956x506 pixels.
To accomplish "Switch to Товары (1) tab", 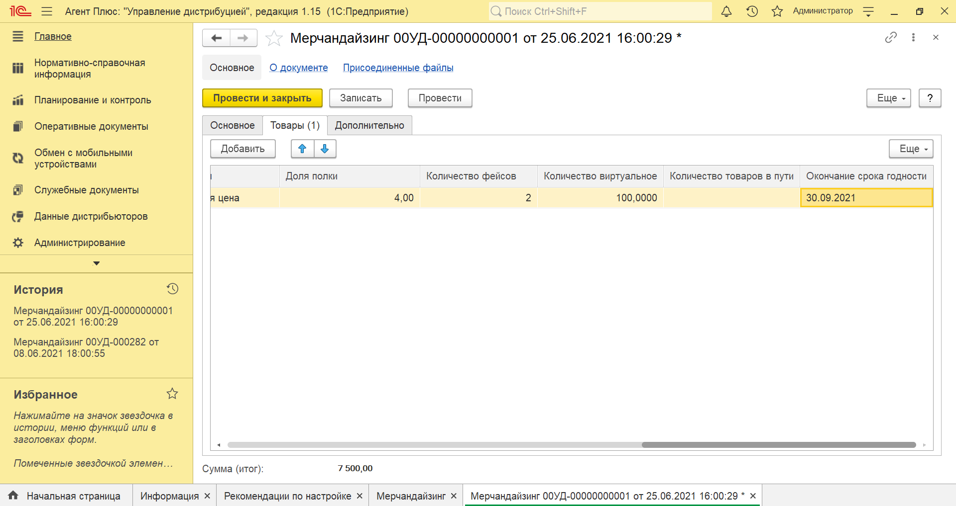I will coord(295,125).
